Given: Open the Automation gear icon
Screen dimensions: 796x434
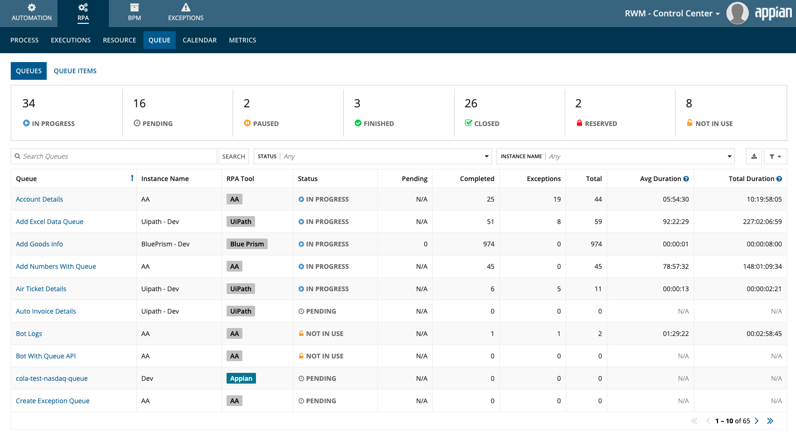Looking at the screenshot, I should click(x=31, y=7).
